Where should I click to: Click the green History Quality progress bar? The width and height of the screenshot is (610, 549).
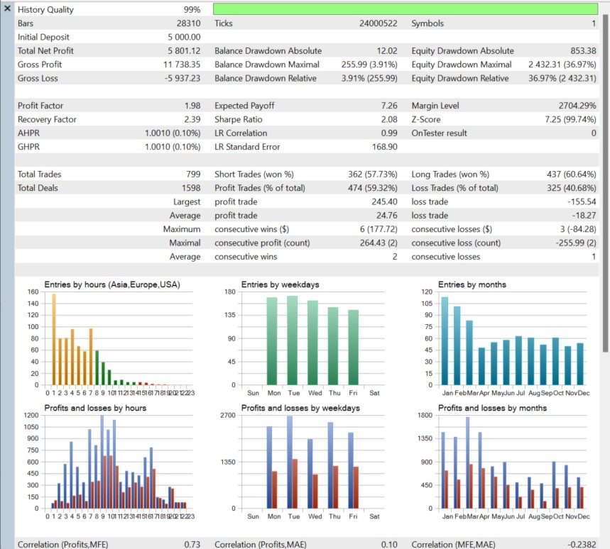(x=405, y=9)
